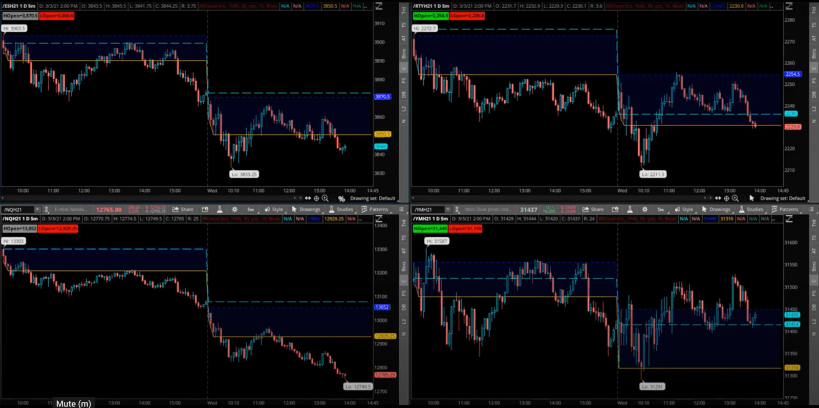Image resolution: width=819 pixels, height=408 pixels.
Task: Open Edit Studies flask icon on /NQH21 chart
Action: [220, 210]
